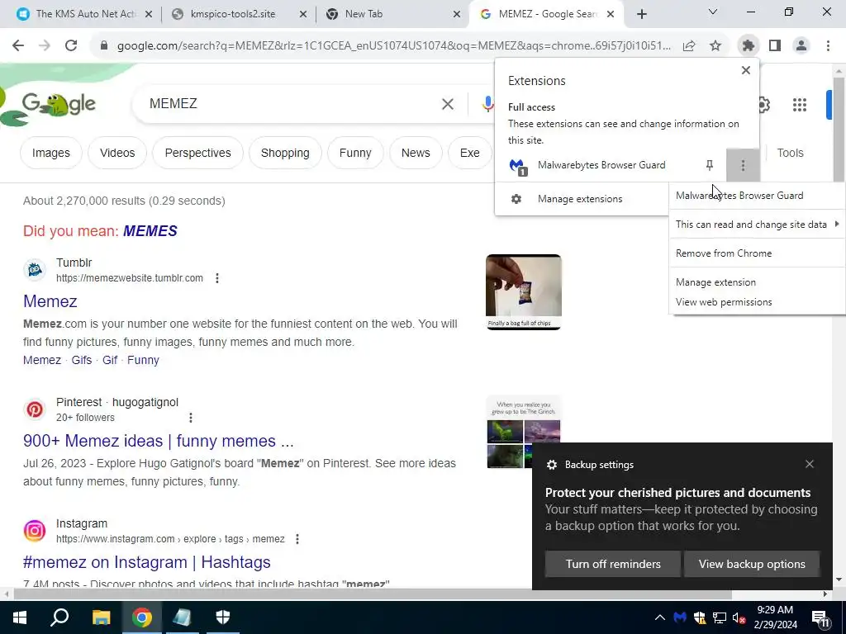Viewport: 846px width, 634px height.
Task: Open '900+ Memez ideas' Pinterest result
Action: (x=158, y=441)
